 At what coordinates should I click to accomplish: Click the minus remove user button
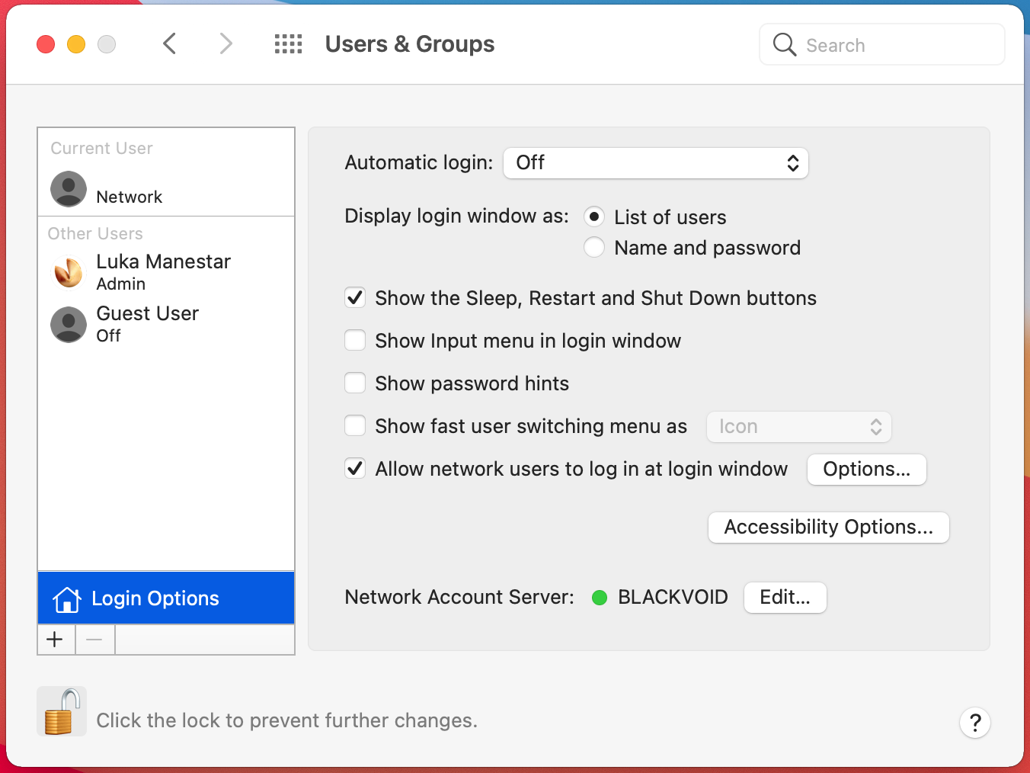pyautogui.click(x=95, y=640)
